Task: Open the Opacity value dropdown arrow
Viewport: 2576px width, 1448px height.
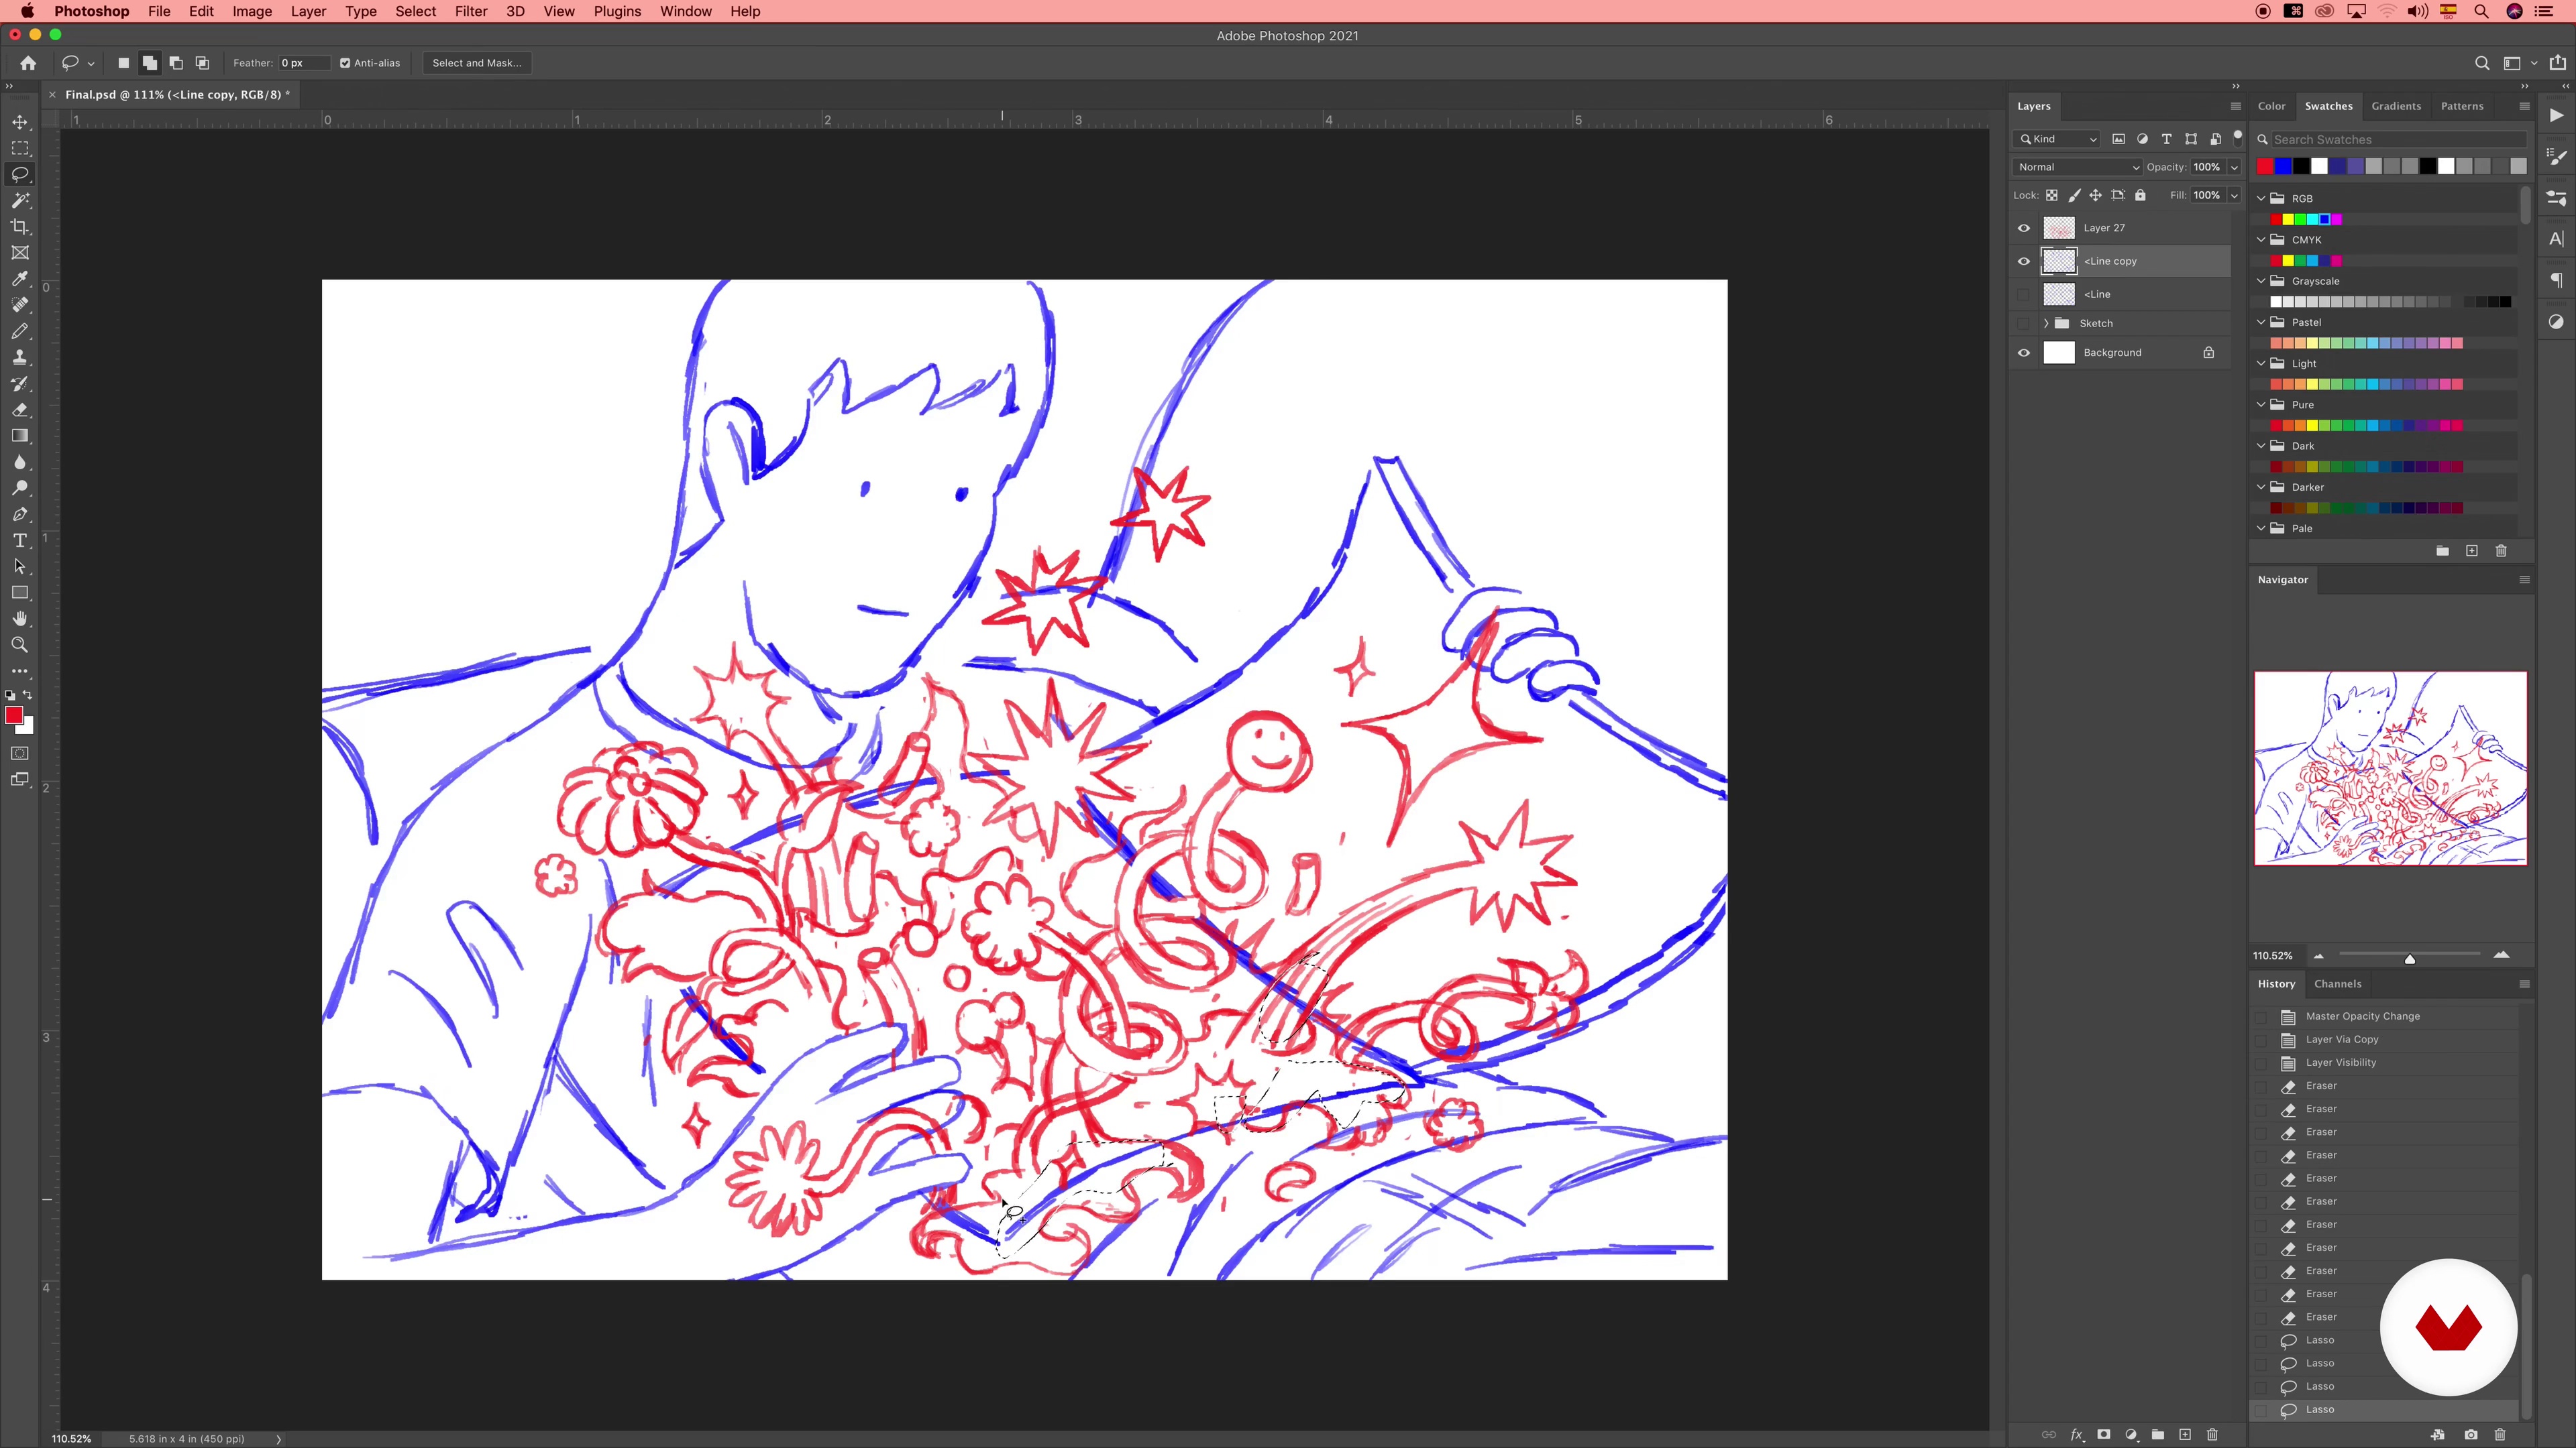Action: pos(2234,167)
